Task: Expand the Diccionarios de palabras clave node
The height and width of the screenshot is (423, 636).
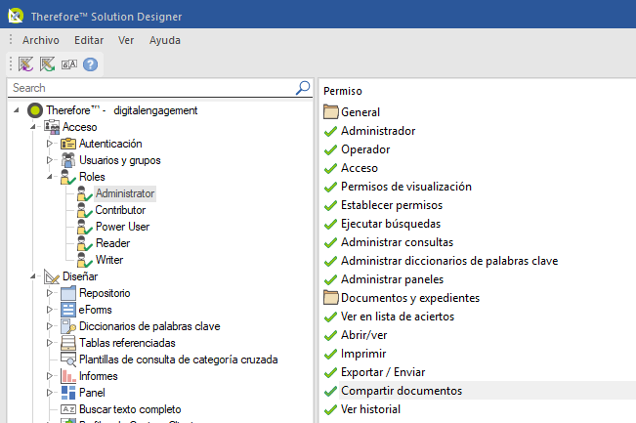Action: pyautogui.click(x=50, y=326)
